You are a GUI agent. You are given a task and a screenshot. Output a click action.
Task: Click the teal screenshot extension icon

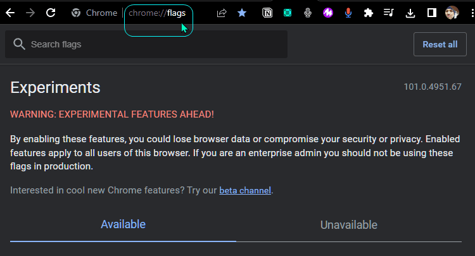(287, 13)
